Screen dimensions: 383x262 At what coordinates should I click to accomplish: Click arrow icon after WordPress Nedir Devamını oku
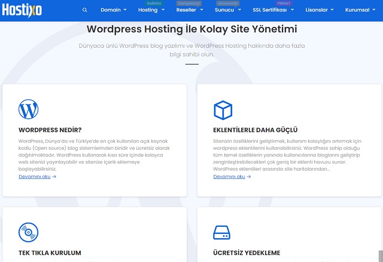point(54,177)
